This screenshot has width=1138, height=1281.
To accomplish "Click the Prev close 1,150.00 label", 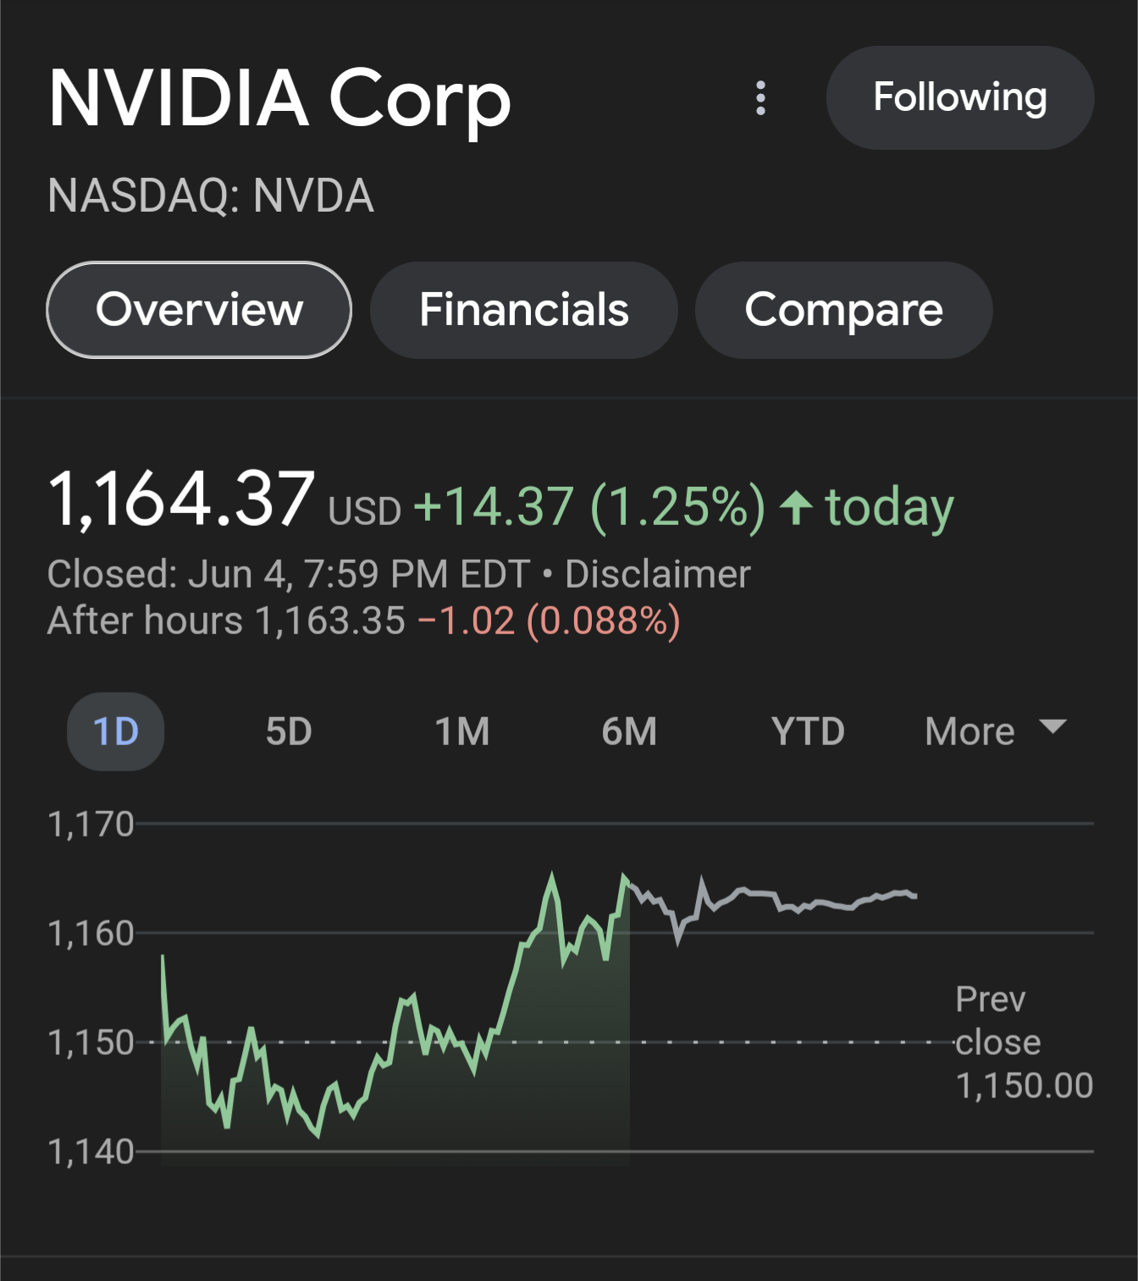I will (1024, 1042).
